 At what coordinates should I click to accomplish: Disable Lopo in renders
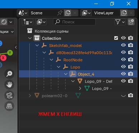tap(131, 67)
